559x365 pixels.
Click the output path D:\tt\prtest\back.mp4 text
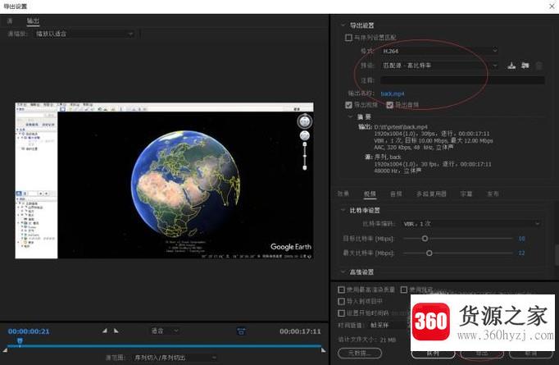tap(401, 127)
